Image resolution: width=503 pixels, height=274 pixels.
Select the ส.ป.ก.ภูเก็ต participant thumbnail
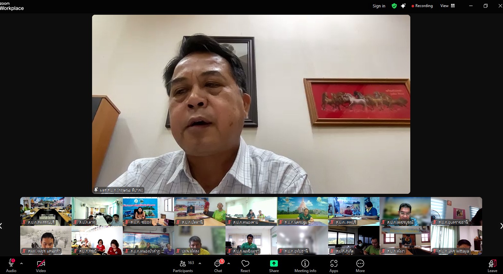point(354,240)
